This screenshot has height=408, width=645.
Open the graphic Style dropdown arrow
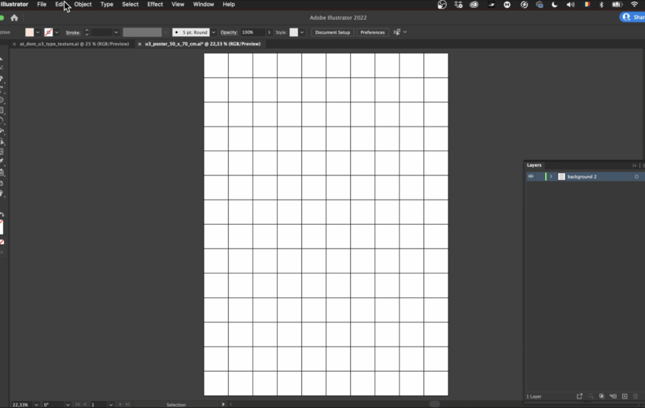click(302, 32)
